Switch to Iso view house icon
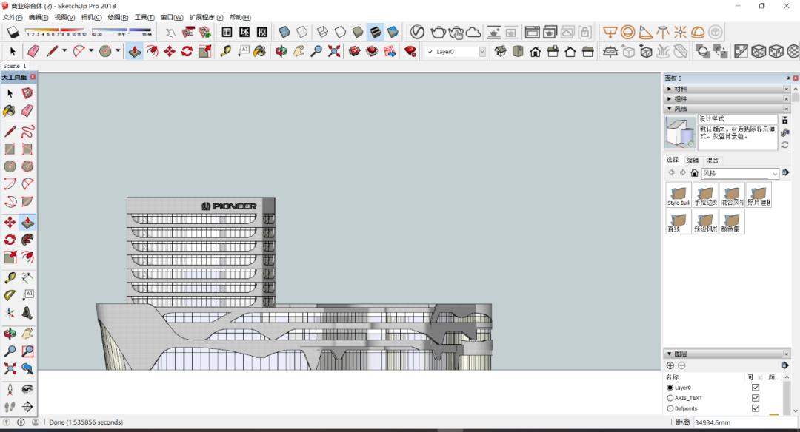Screen dimensions: 800x432 tap(501, 51)
